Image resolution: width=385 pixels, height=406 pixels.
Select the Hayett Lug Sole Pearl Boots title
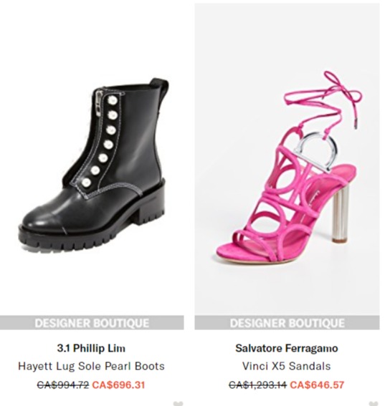[91, 366]
